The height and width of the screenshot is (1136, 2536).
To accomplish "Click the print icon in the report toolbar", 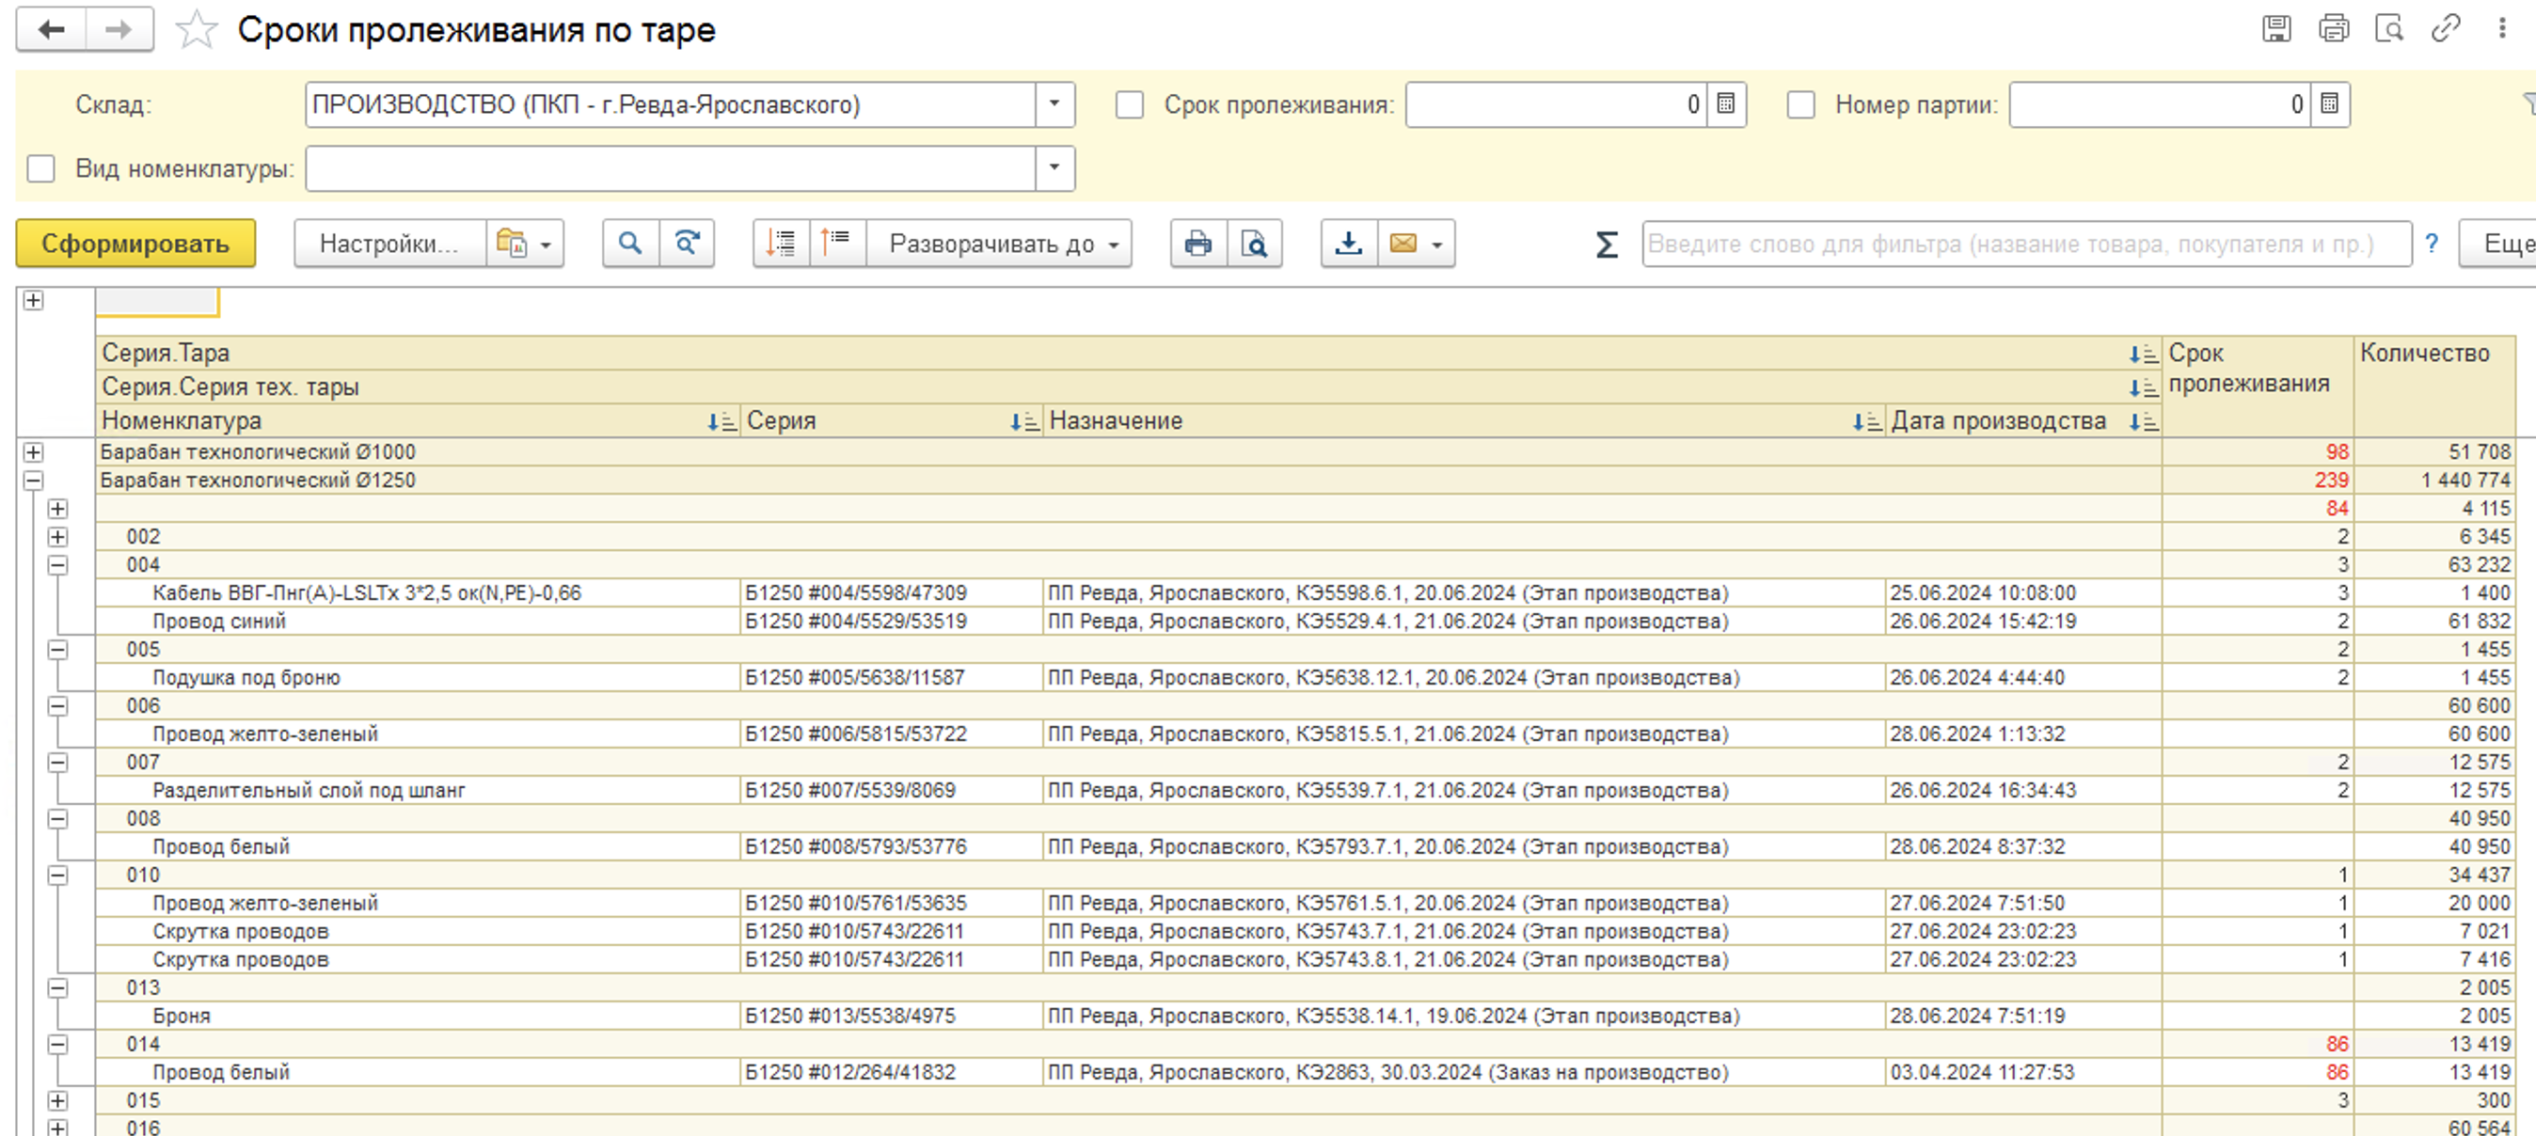I will 1198,244.
